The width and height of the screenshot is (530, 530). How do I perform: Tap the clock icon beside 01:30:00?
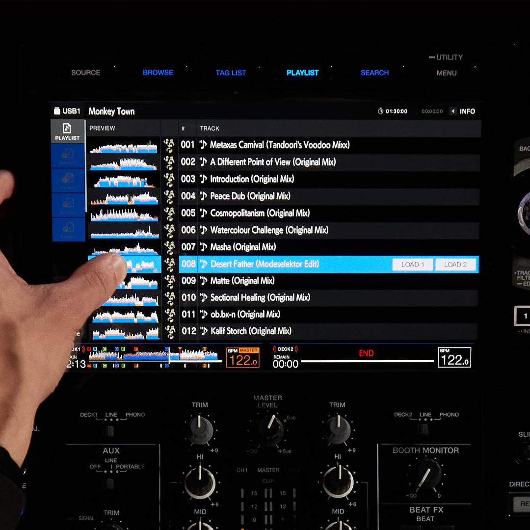(380, 111)
